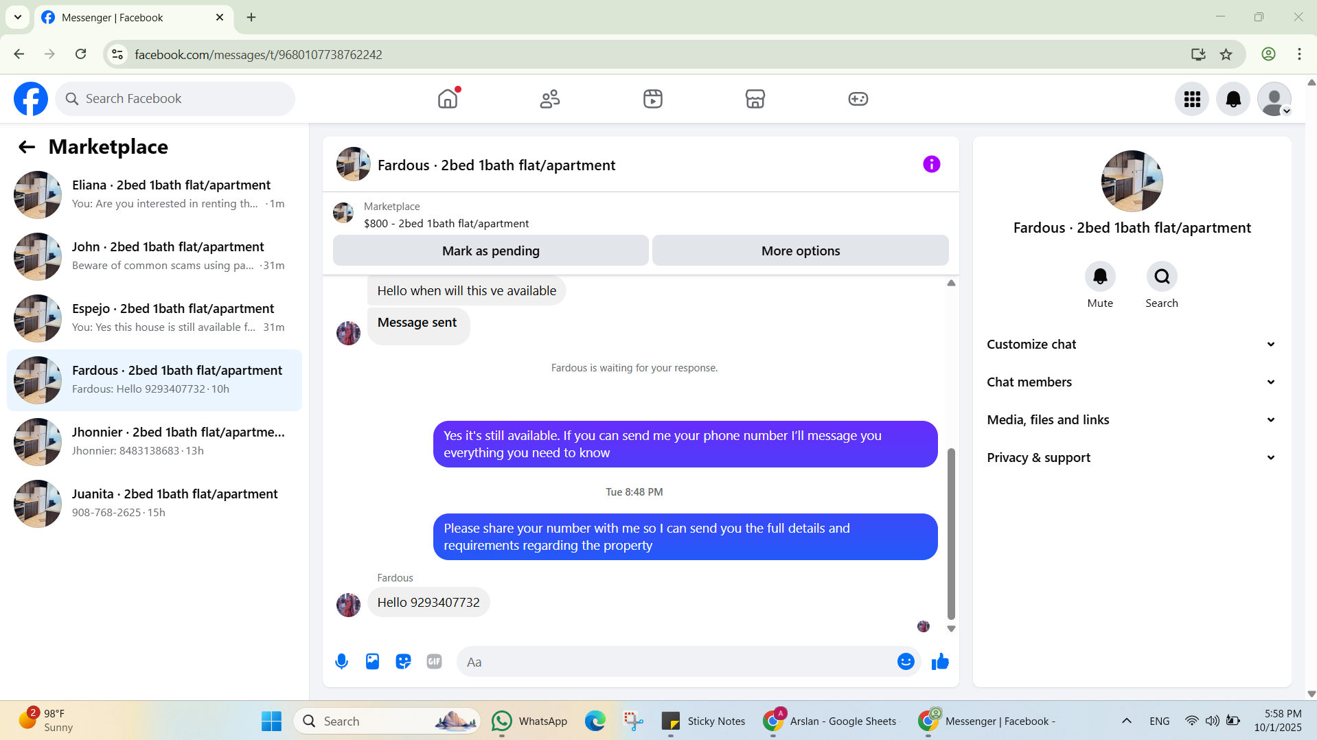Screen dimensions: 1317x740
Task: Open the Friends icon in top navigation
Action: (550, 99)
